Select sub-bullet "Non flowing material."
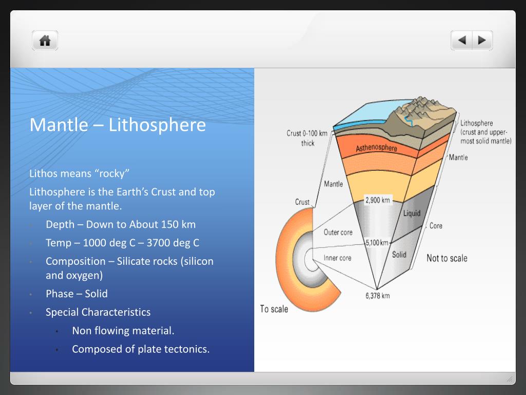526x395 pixels. [123, 331]
